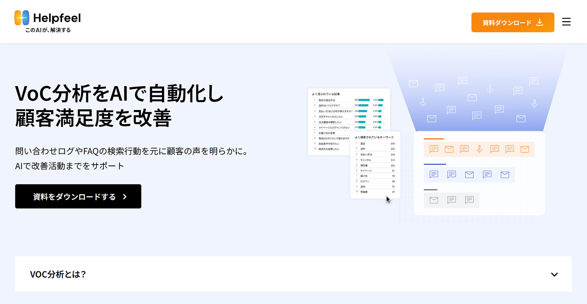Expand the VOC分析とは? accordion chevron
The width and height of the screenshot is (587, 304).
[554, 274]
